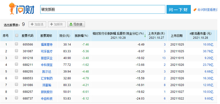Click the 加板块 button
The image size is (220, 104).
click(57, 24)
